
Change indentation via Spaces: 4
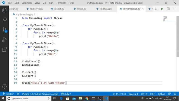point(133,94)
